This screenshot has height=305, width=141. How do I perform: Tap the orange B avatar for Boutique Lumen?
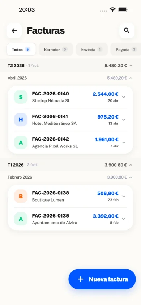pos(21,196)
